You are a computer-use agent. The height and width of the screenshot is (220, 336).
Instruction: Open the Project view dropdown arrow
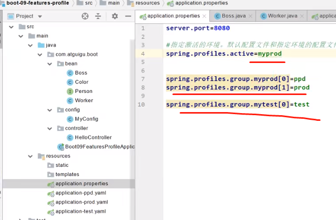40,17
